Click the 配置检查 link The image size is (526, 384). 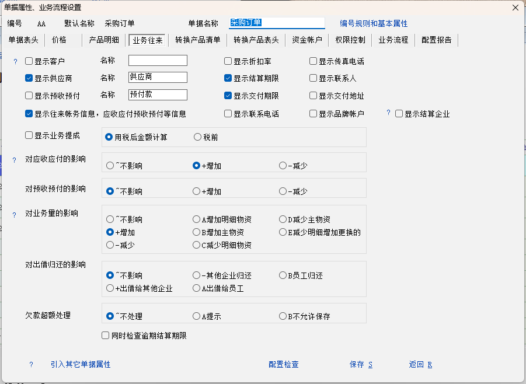(x=284, y=365)
